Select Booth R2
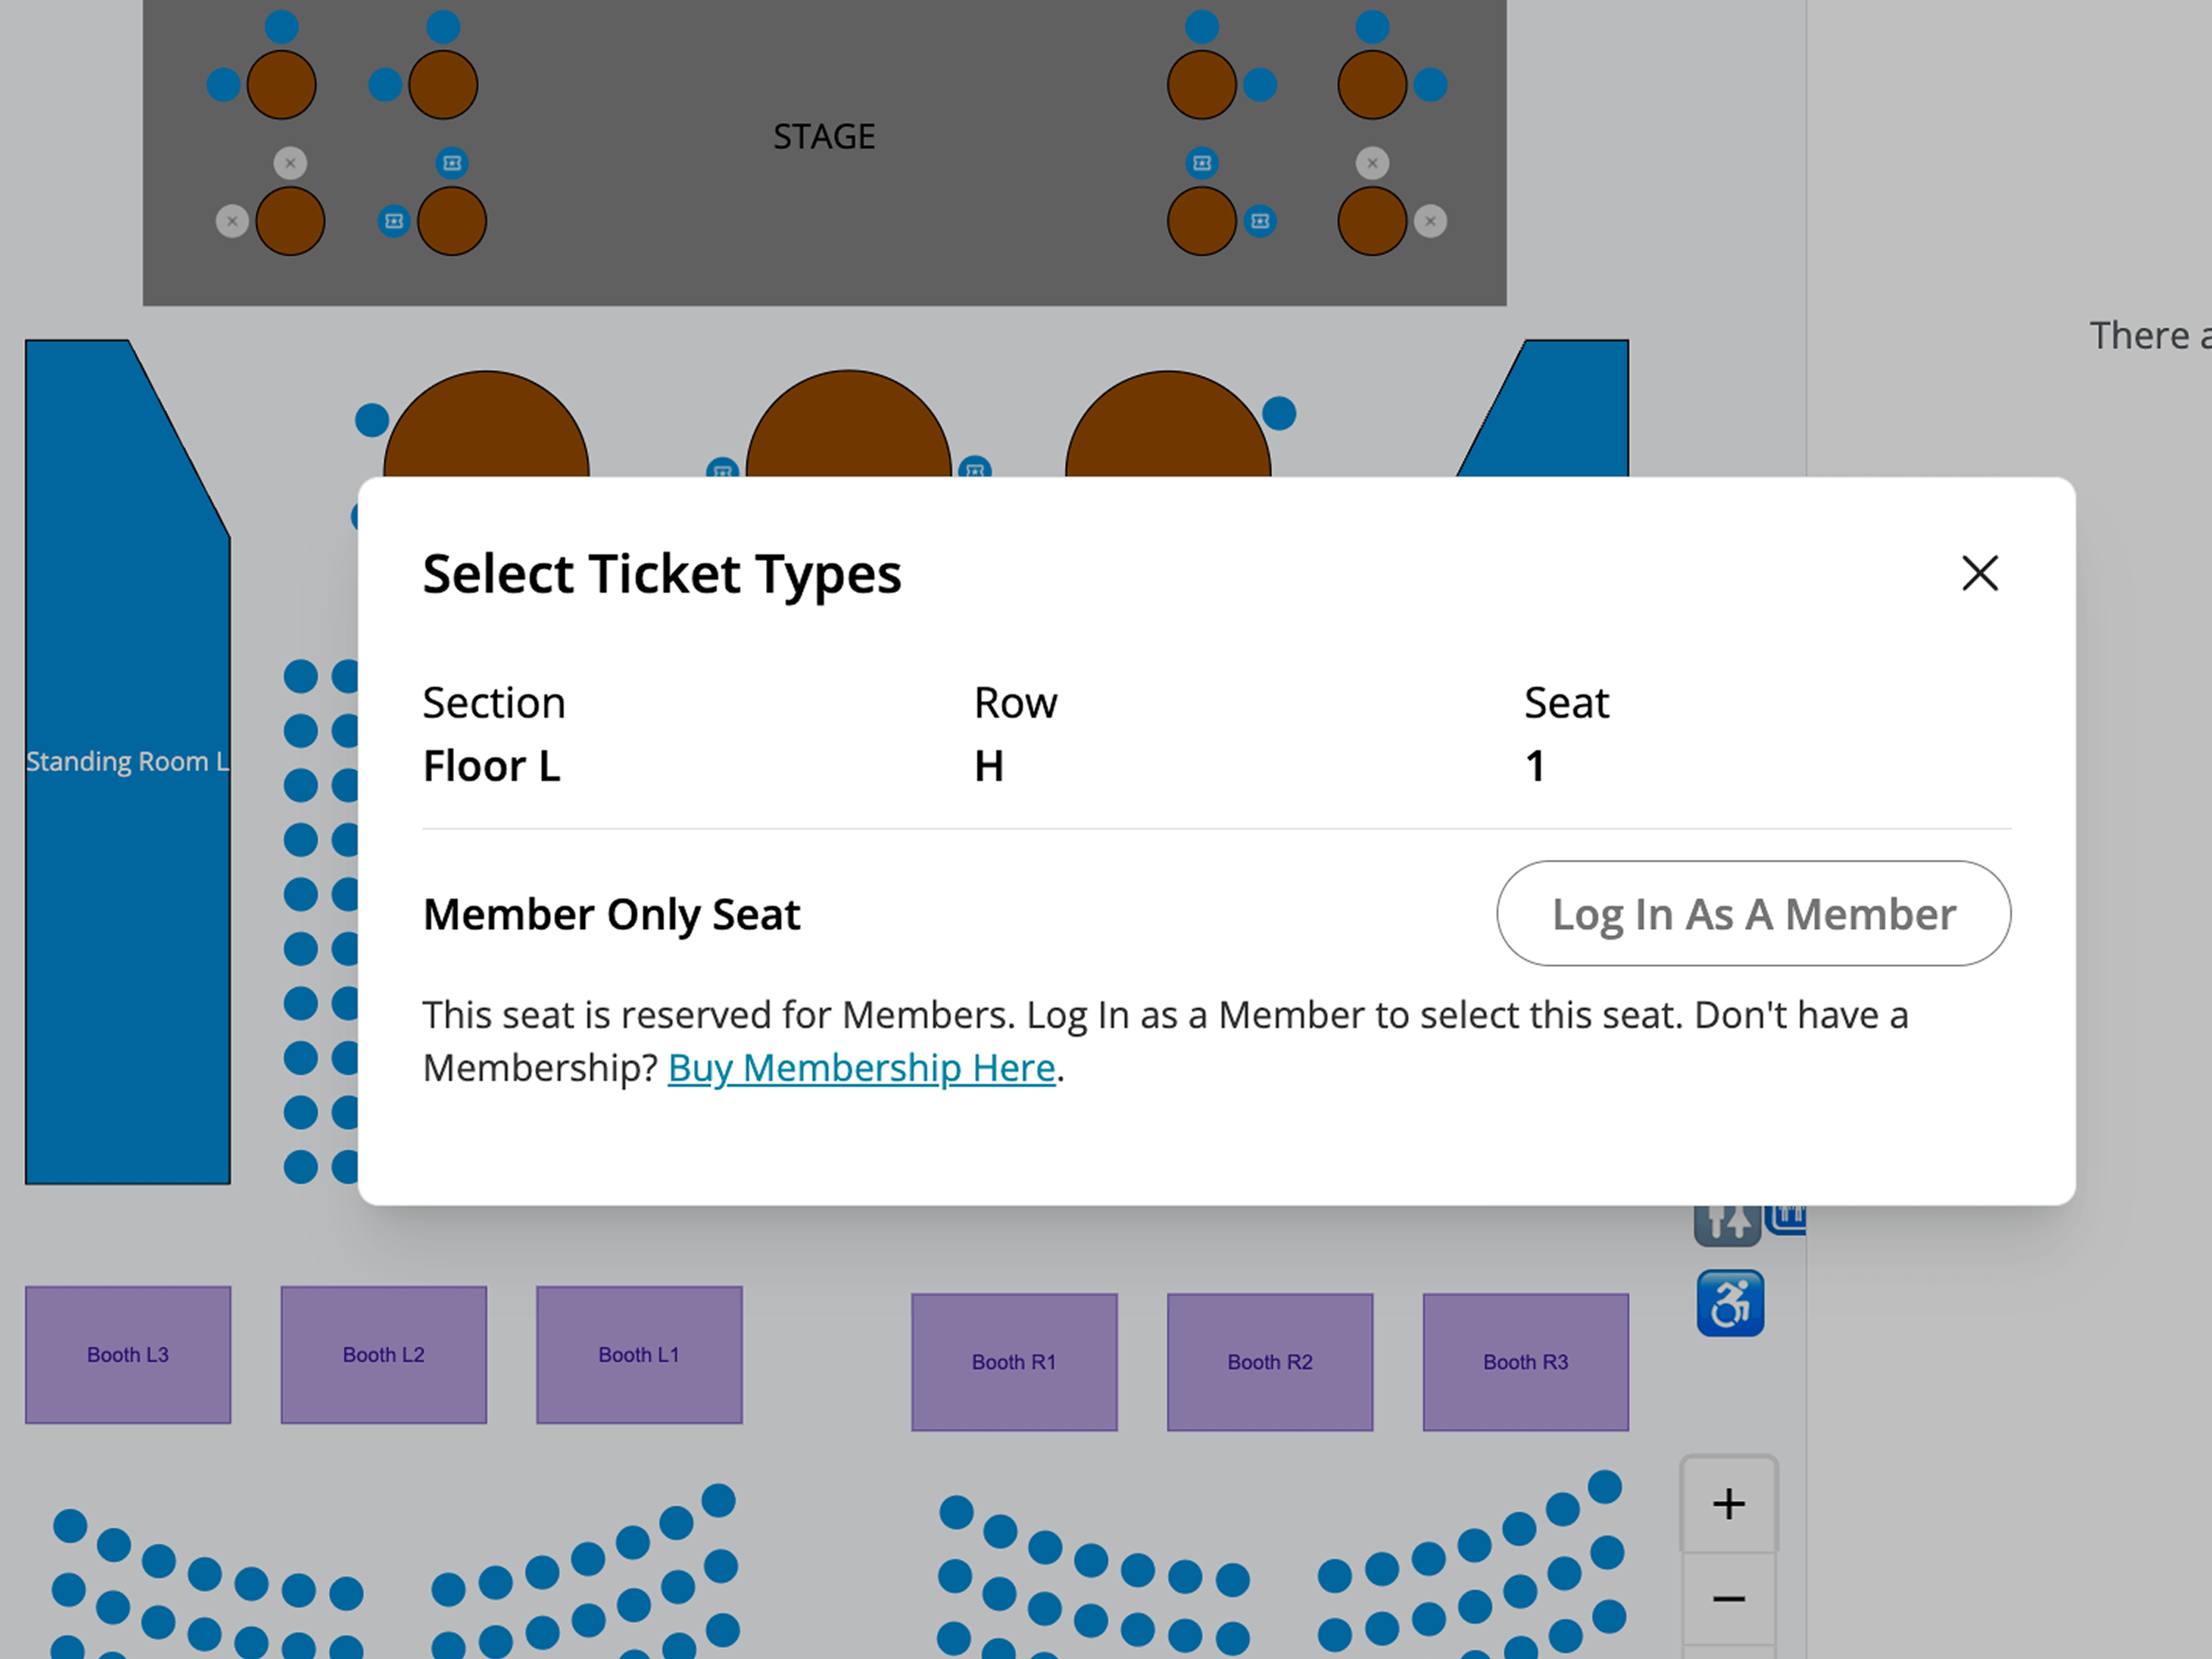Viewport: 2212px width, 1659px height. tap(1270, 1362)
